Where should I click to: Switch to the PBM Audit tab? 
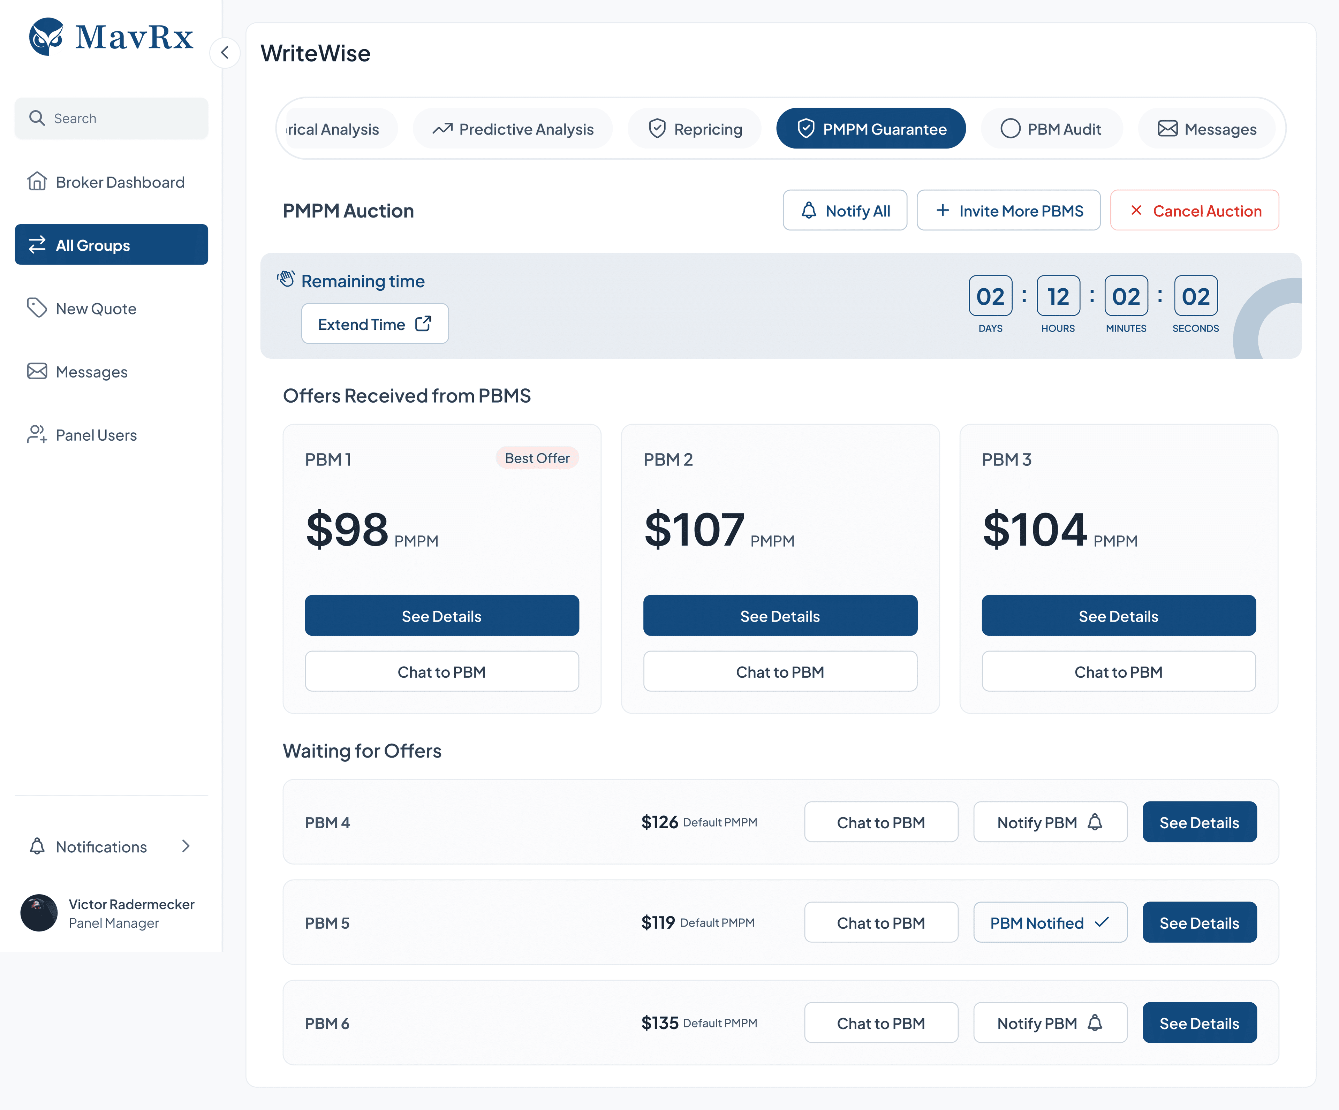1051,129
